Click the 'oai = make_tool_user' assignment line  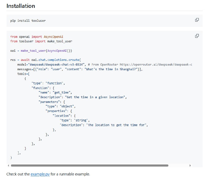coord(41,50)
